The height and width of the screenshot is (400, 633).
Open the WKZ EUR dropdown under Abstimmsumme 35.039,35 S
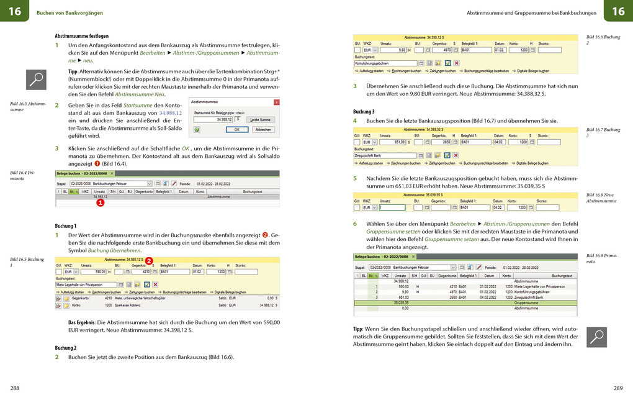point(375,207)
